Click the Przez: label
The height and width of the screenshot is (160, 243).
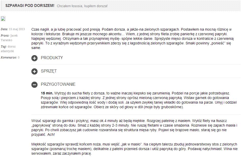(x=5, y=35)
